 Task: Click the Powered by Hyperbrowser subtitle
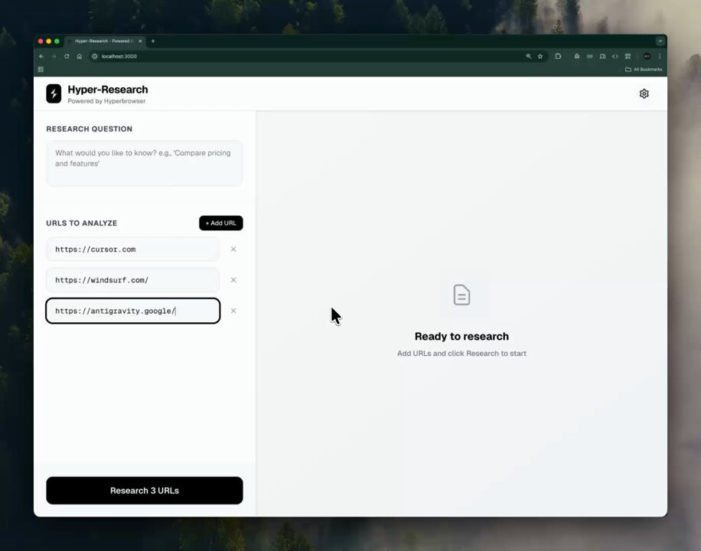[106, 101]
